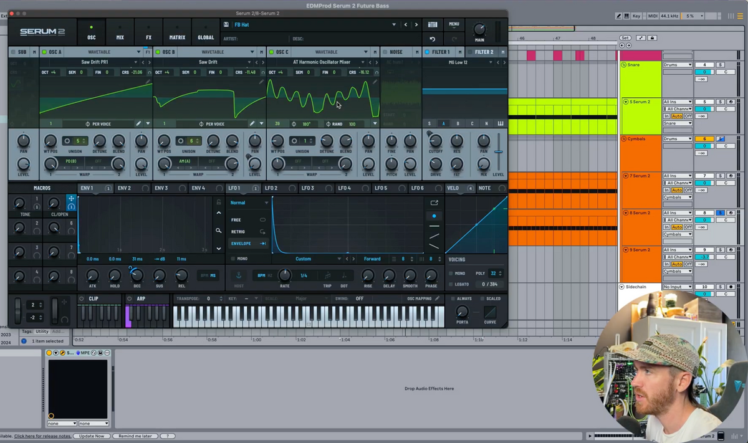Click the lock icon beside Set

652,38
